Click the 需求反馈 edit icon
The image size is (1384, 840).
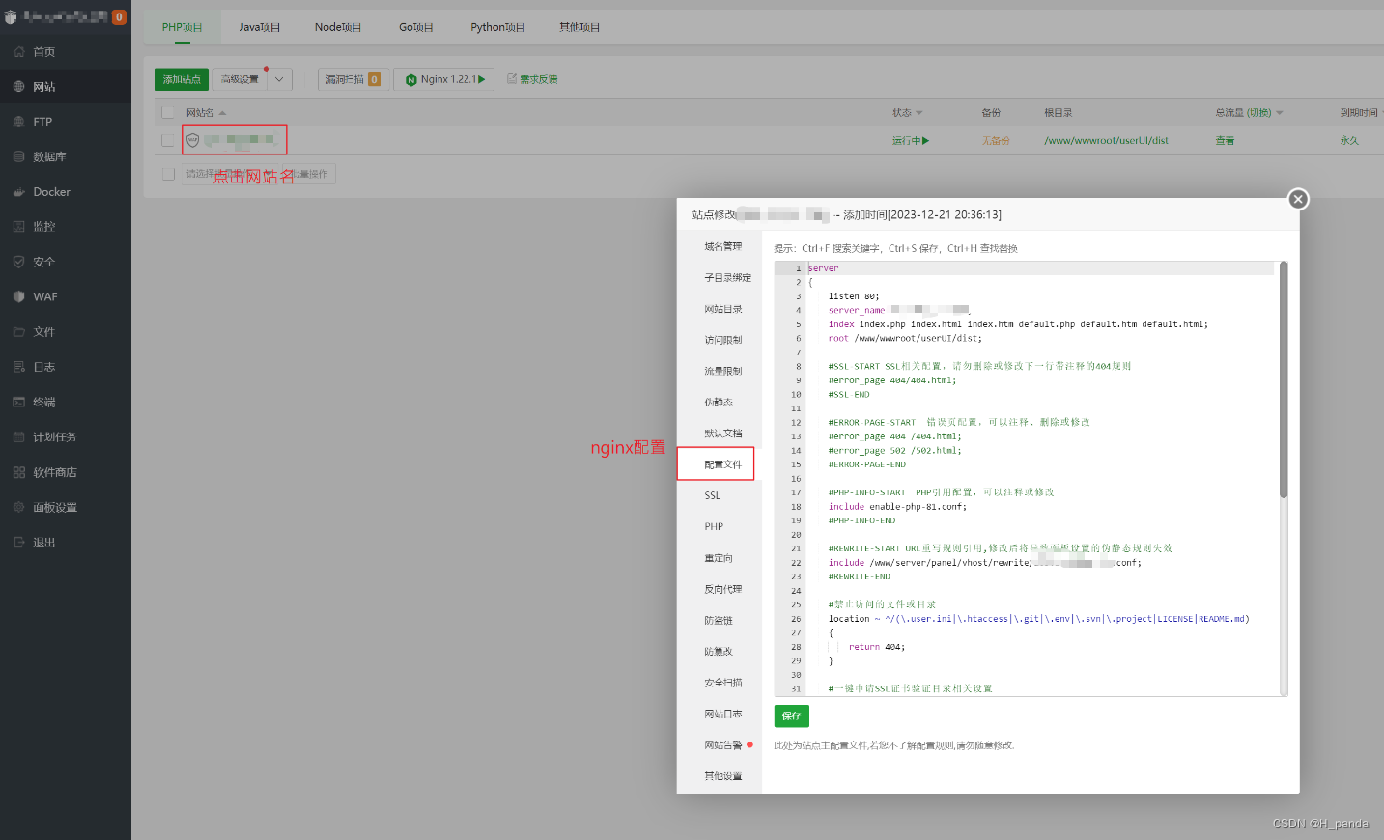[512, 79]
